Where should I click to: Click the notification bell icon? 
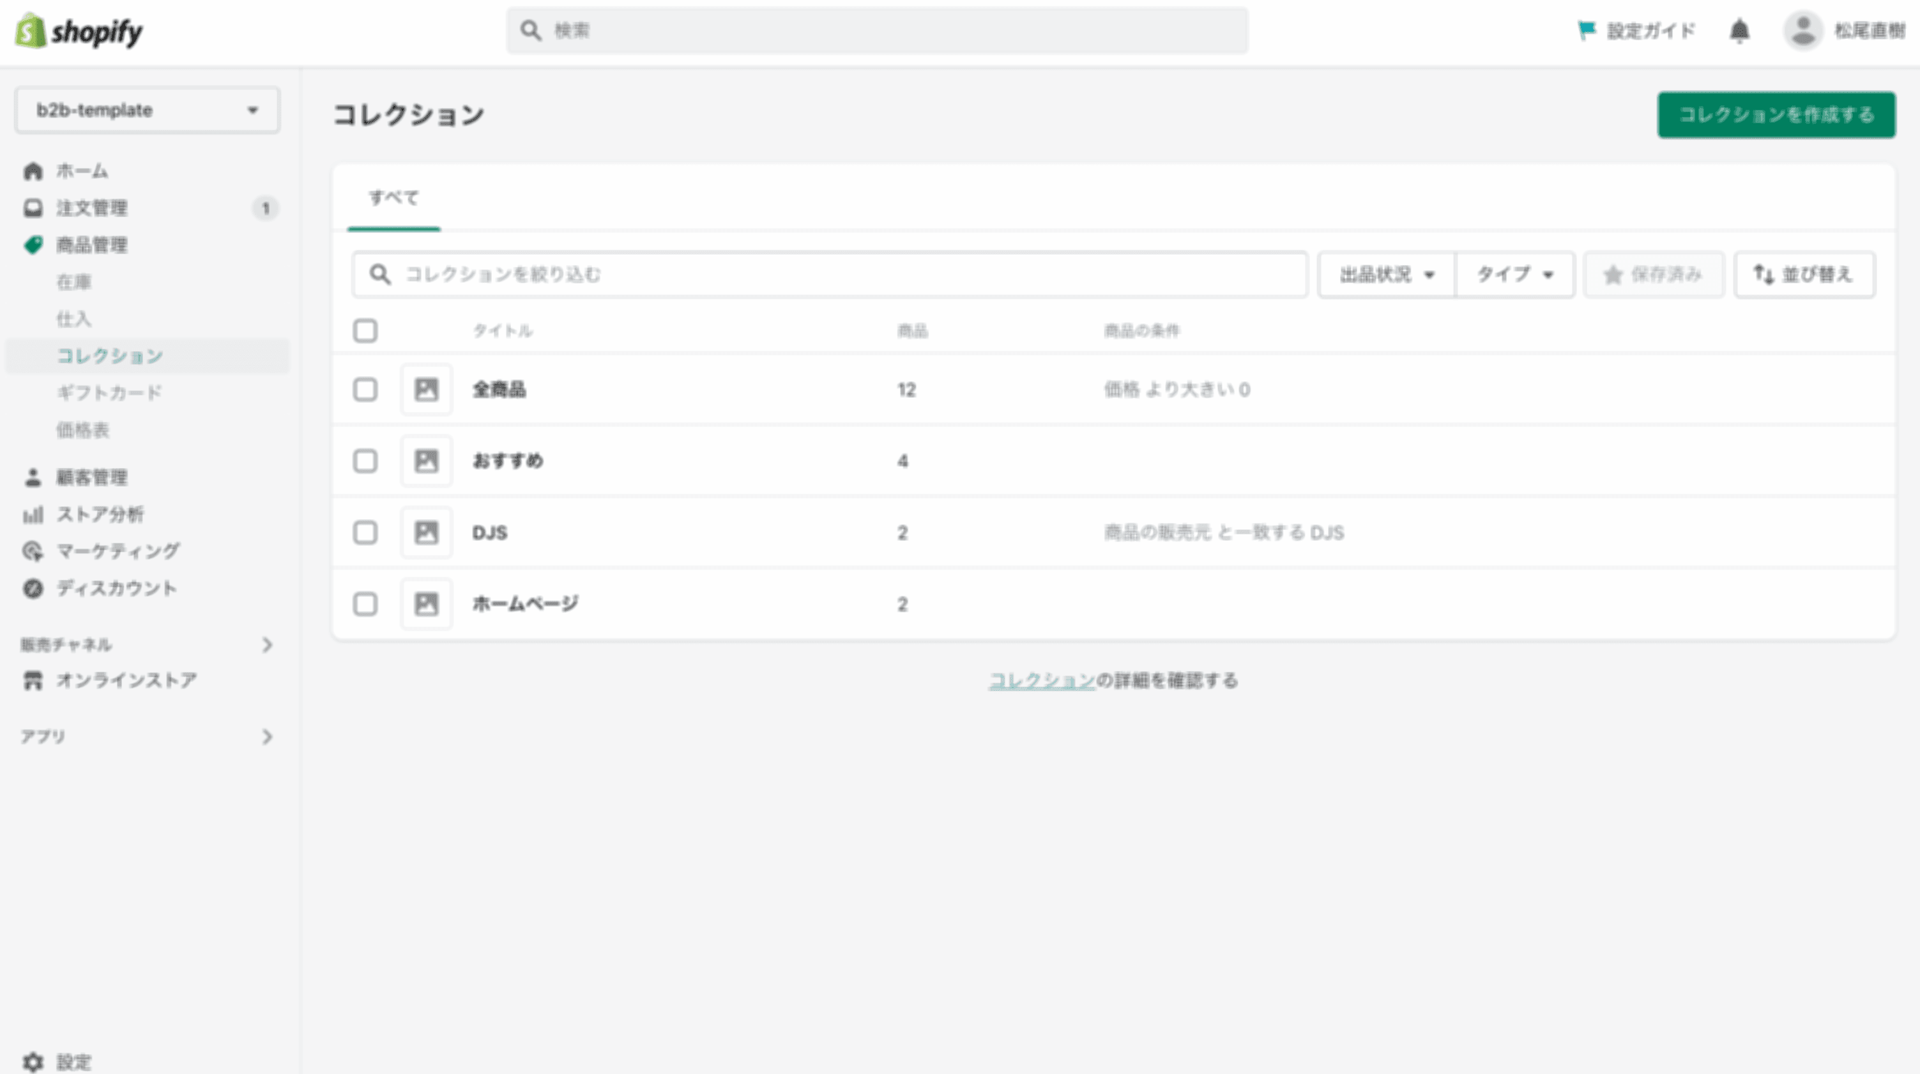click(x=1739, y=31)
